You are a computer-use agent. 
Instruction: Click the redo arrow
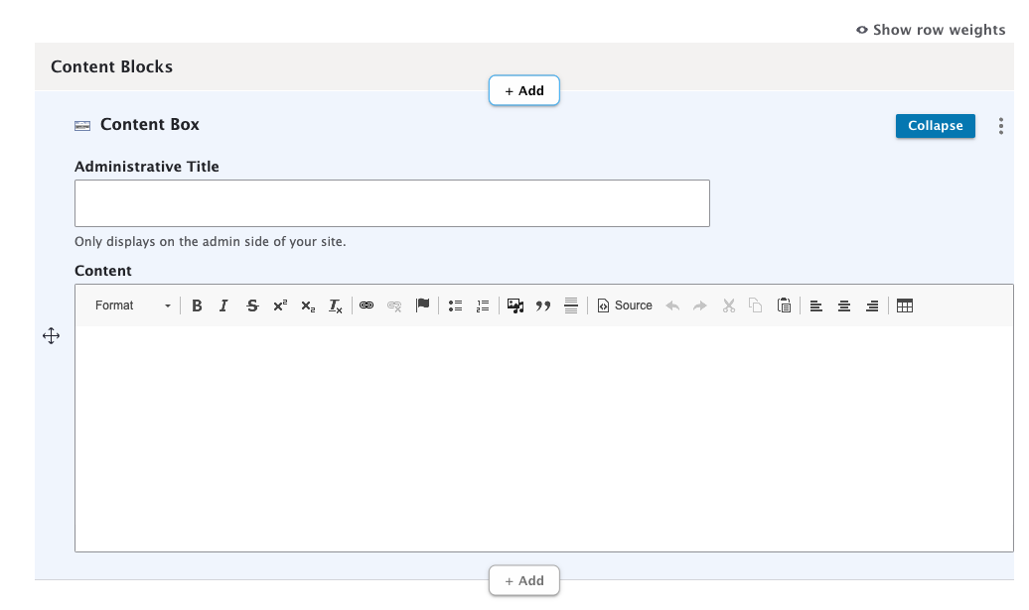pos(700,305)
